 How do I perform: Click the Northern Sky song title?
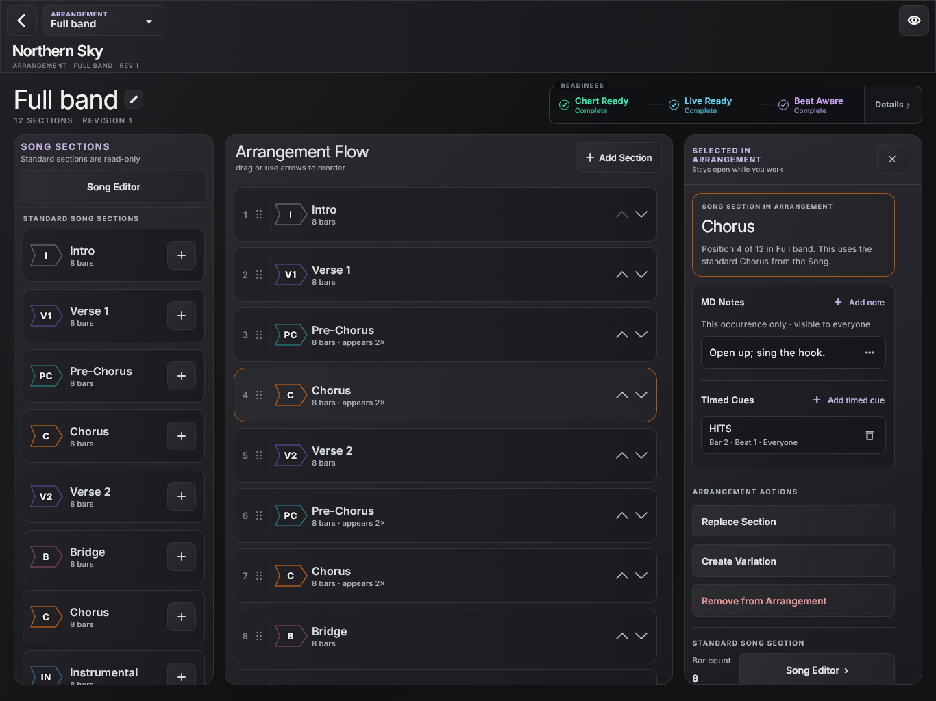point(58,51)
